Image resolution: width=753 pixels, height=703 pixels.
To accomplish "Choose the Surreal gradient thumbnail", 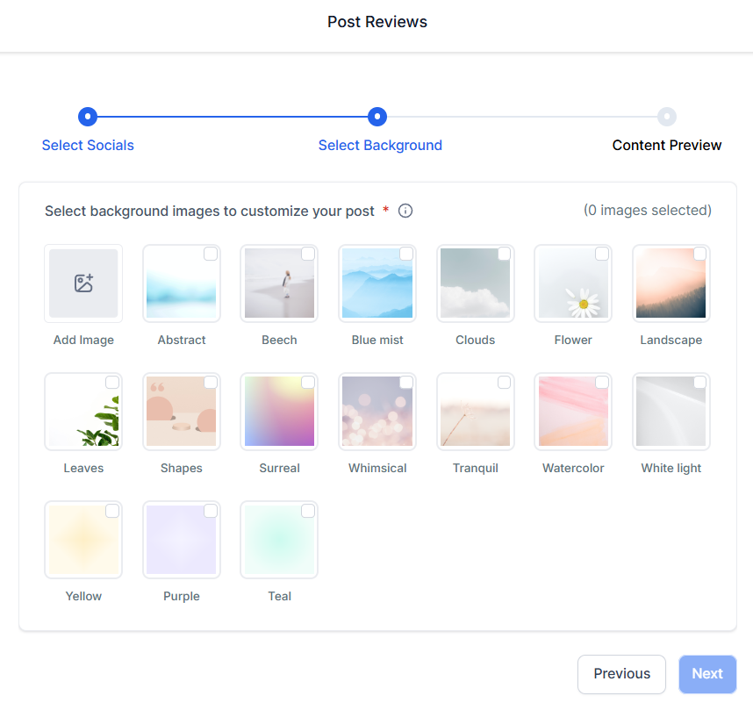I will [279, 412].
